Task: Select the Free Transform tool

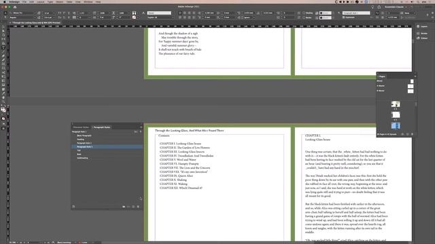Action: click(x=3, y=77)
